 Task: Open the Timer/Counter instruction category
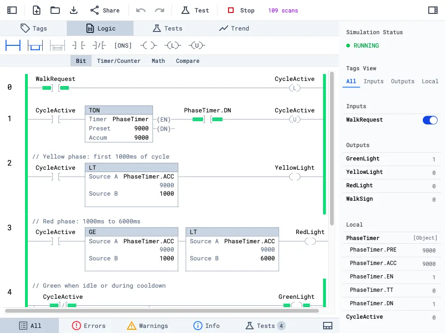[x=119, y=61]
